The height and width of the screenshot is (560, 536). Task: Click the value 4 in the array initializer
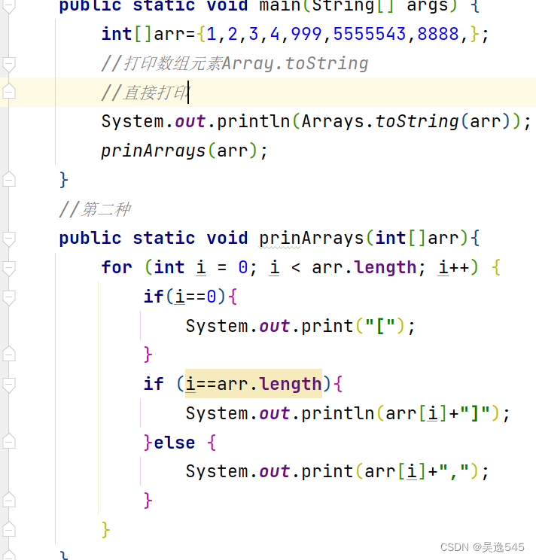[275, 35]
